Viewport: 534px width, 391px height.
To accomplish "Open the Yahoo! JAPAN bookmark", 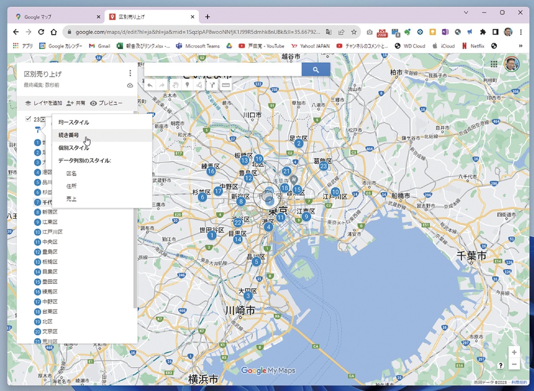I will click(x=310, y=46).
